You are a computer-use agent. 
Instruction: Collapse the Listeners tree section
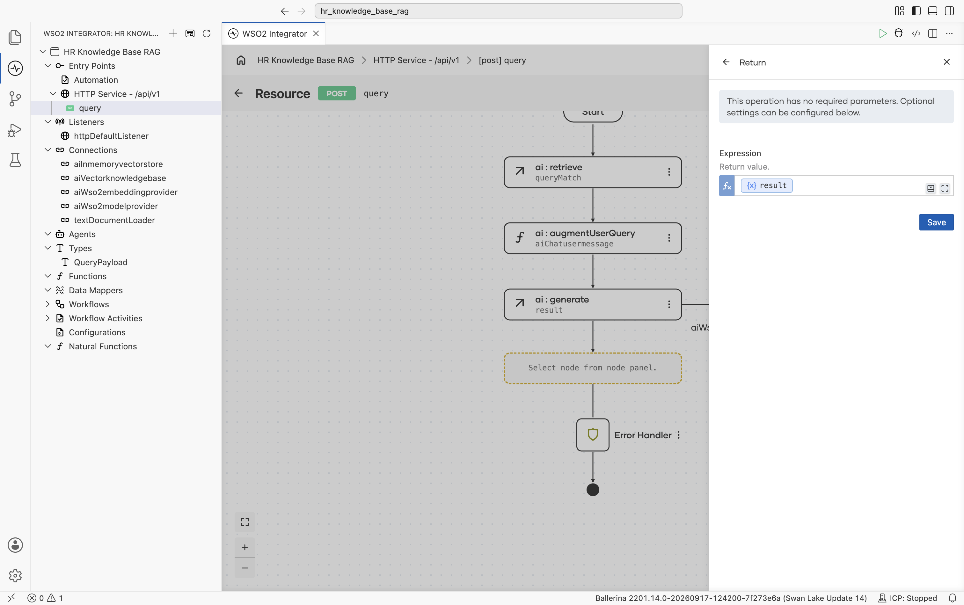pyautogui.click(x=47, y=122)
